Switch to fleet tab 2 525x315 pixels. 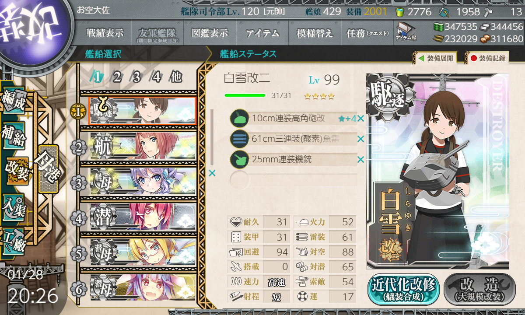(x=117, y=77)
